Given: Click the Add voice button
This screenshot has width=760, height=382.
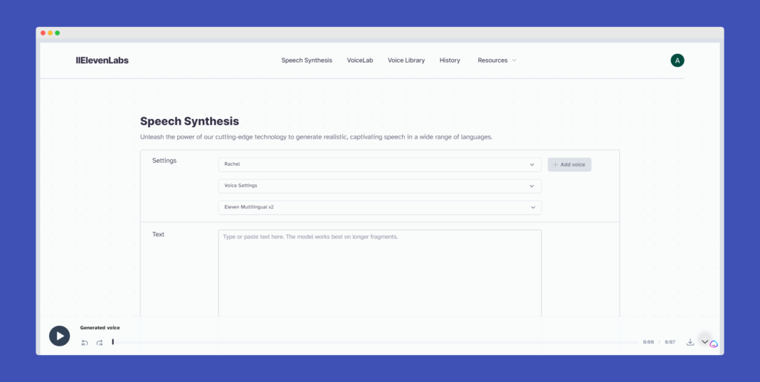Looking at the screenshot, I should click(x=569, y=164).
